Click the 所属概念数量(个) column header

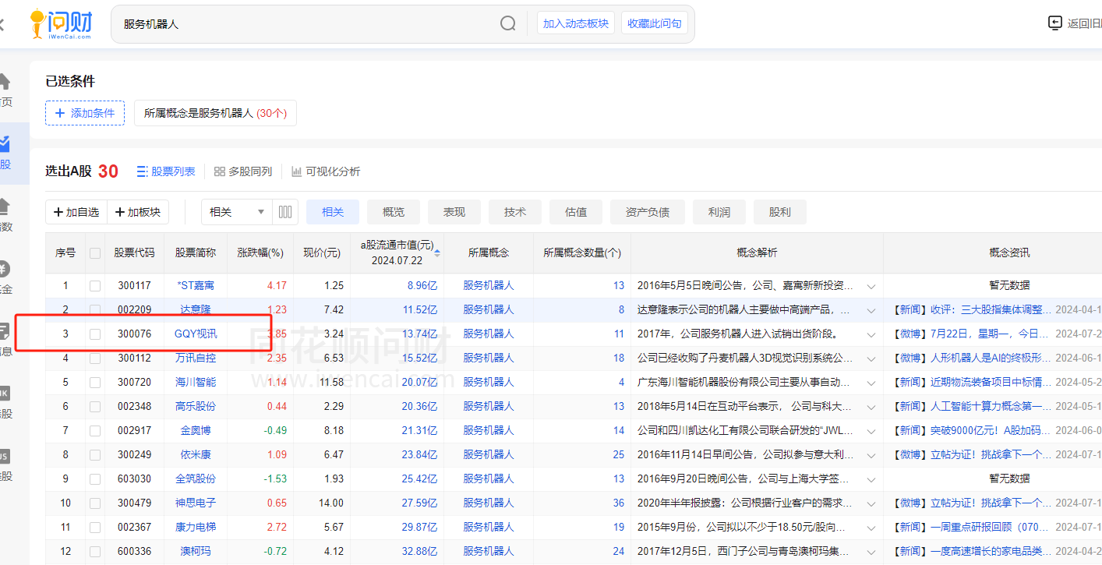(x=582, y=253)
